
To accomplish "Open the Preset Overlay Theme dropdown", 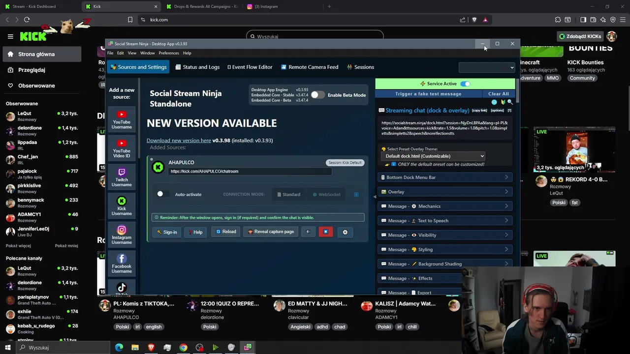I will (x=433, y=156).
